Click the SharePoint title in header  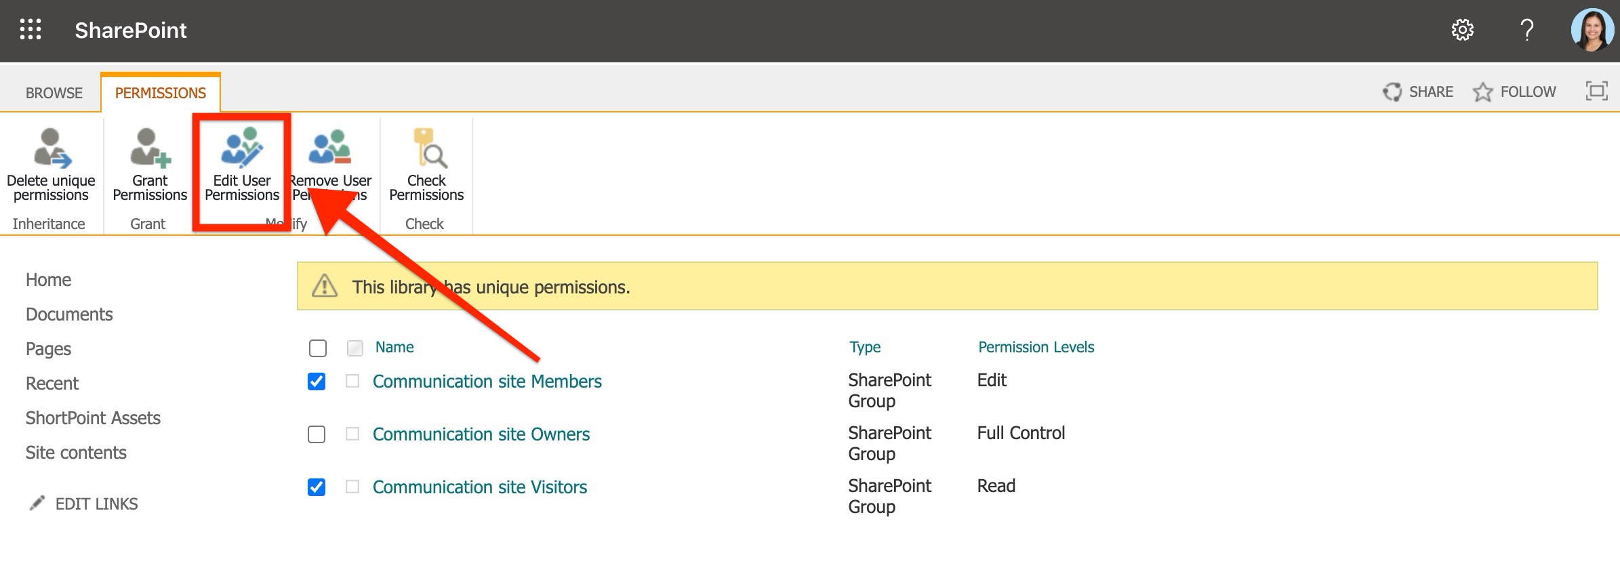click(x=131, y=30)
